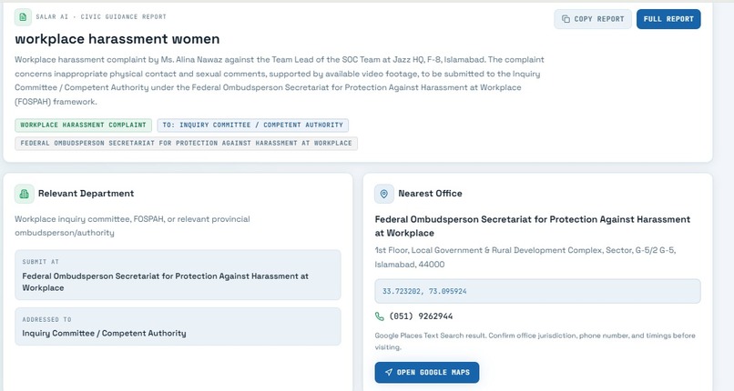This screenshot has height=391, width=734.
Task: Click the Inquiry Committee / Competent Authority text in Addressed To
Action: click(x=104, y=333)
